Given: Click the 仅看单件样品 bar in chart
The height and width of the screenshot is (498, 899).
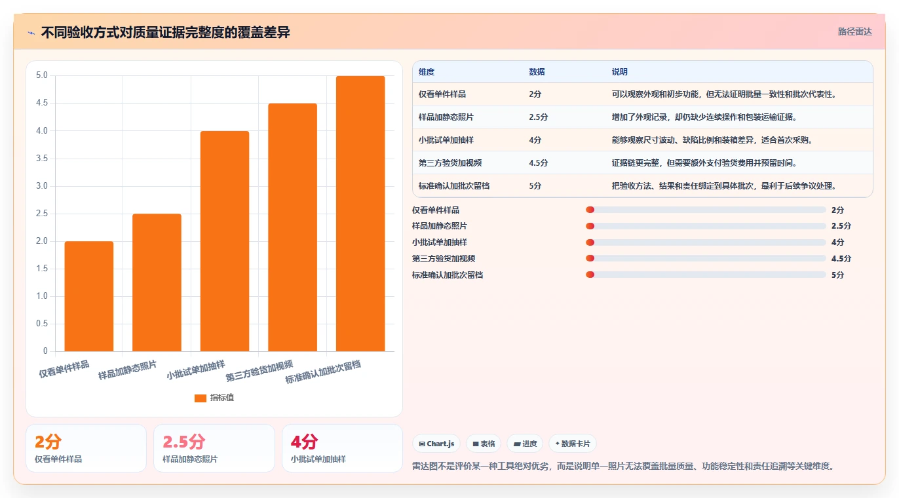Looking at the screenshot, I should click(x=89, y=296).
